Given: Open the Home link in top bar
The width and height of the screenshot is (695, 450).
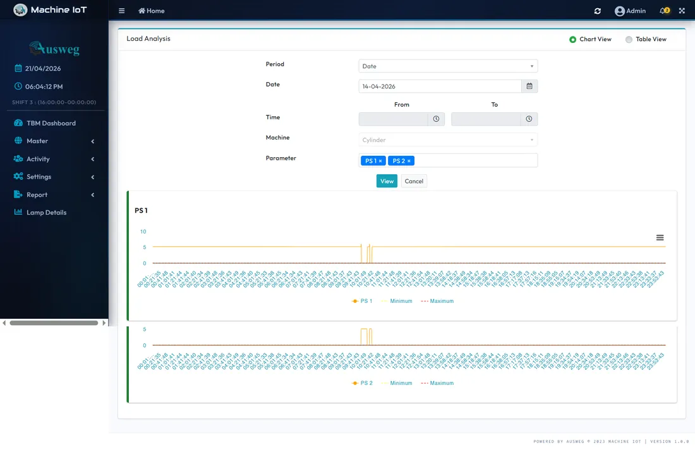Looking at the screenshot, I should point(151,11).
